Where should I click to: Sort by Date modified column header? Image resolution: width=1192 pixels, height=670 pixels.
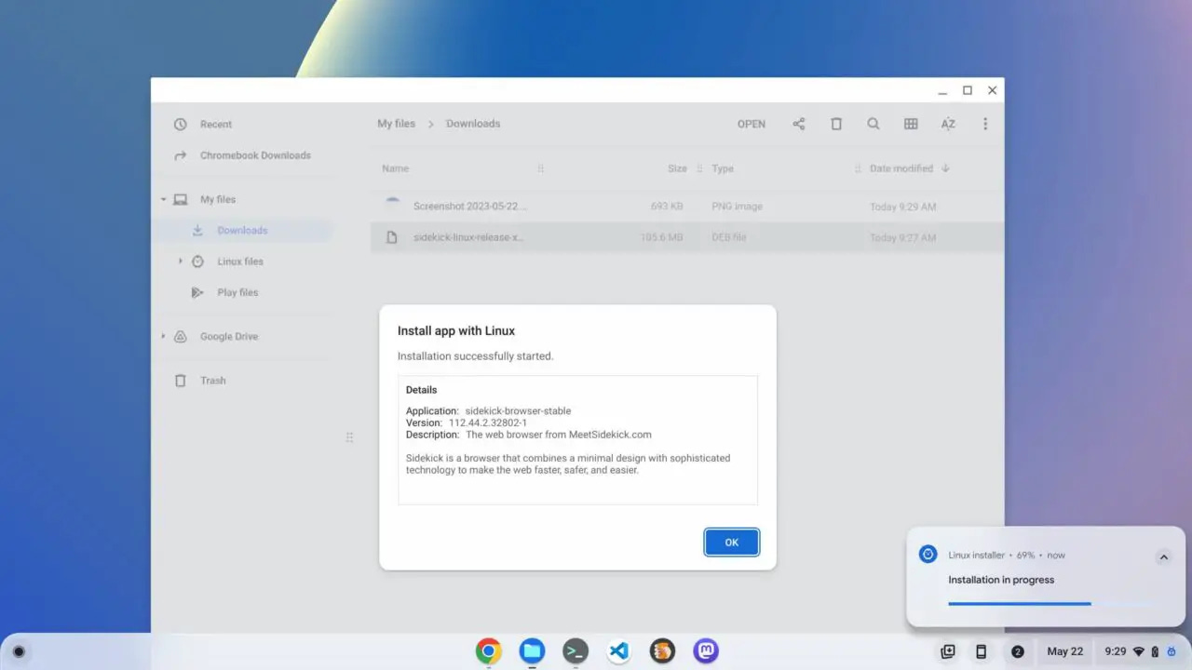[901, 168]
